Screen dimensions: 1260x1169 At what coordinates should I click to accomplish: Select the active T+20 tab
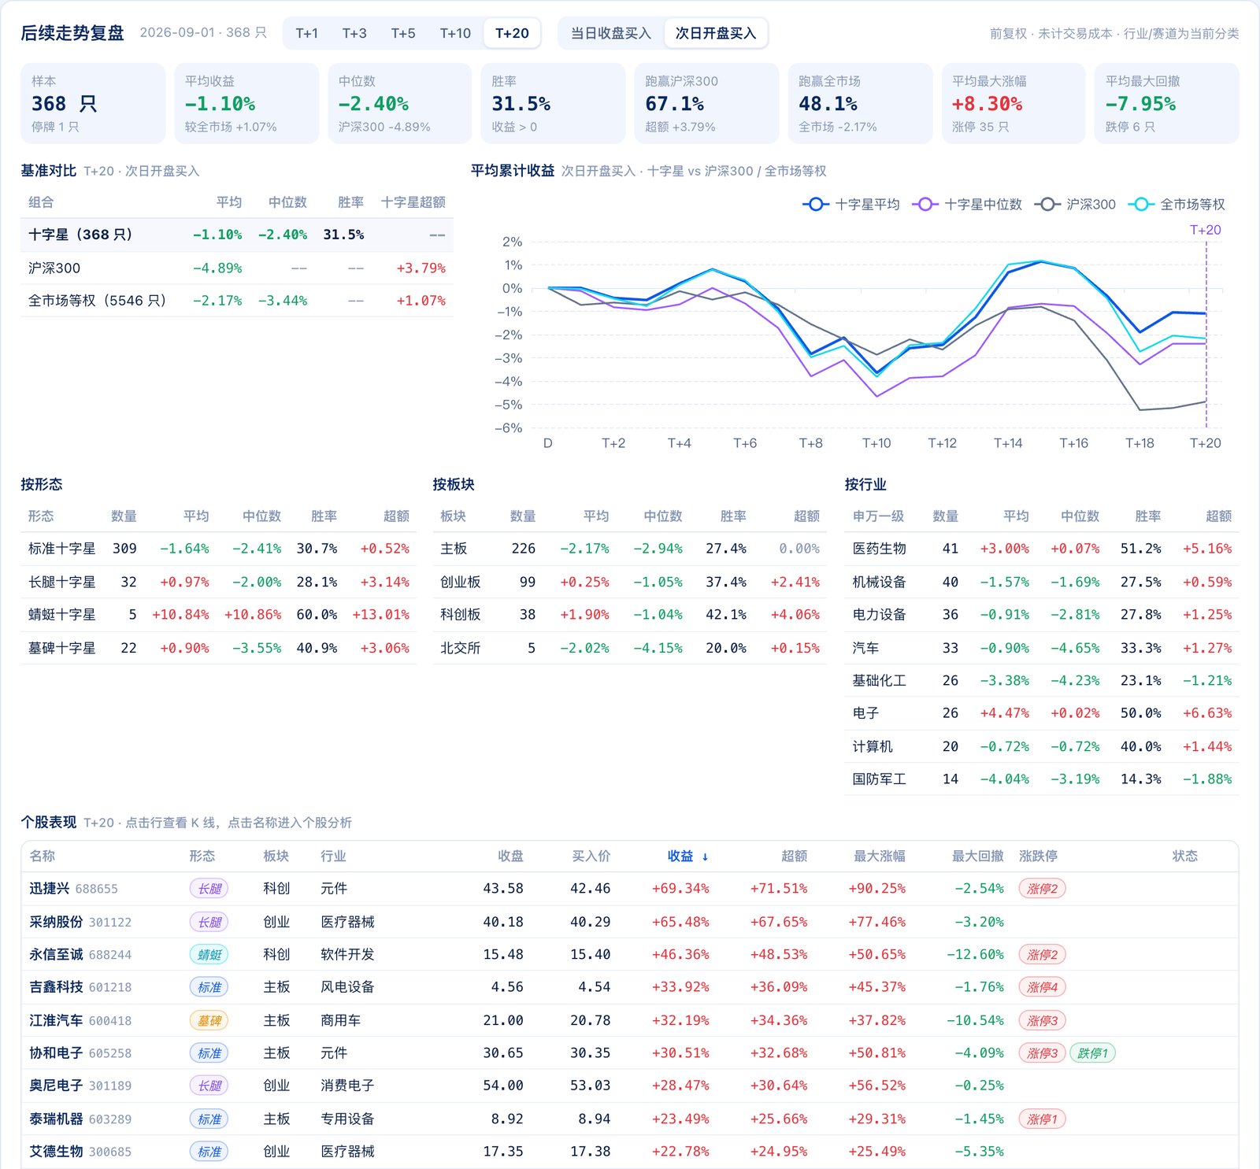click(512, 33)
